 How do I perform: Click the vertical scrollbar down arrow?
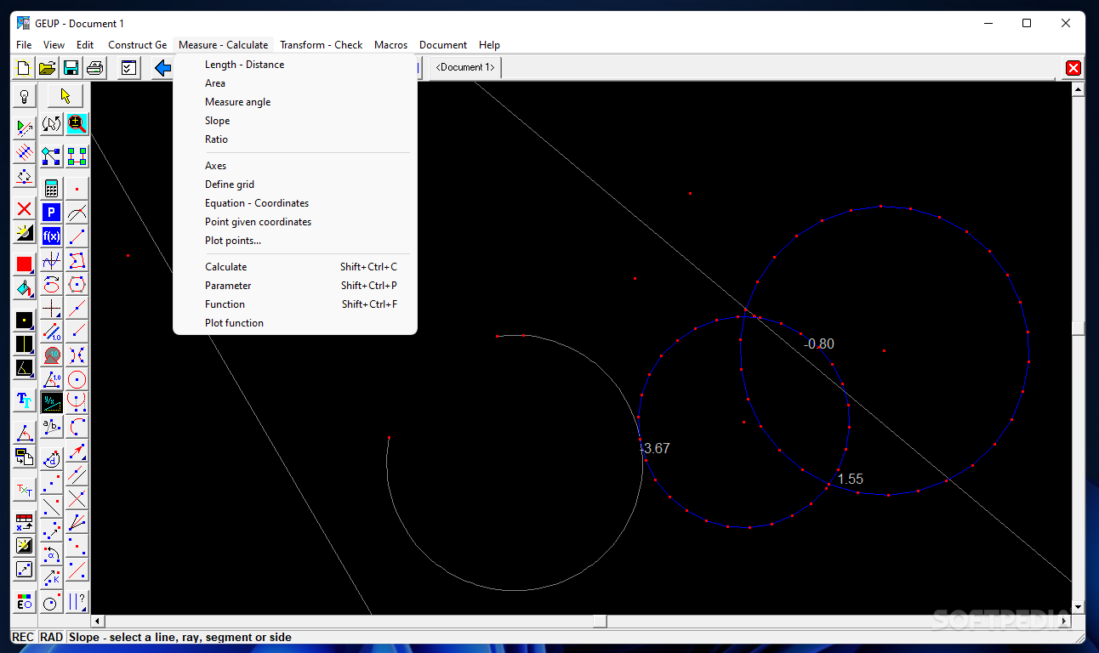(x=1079, y=607)
